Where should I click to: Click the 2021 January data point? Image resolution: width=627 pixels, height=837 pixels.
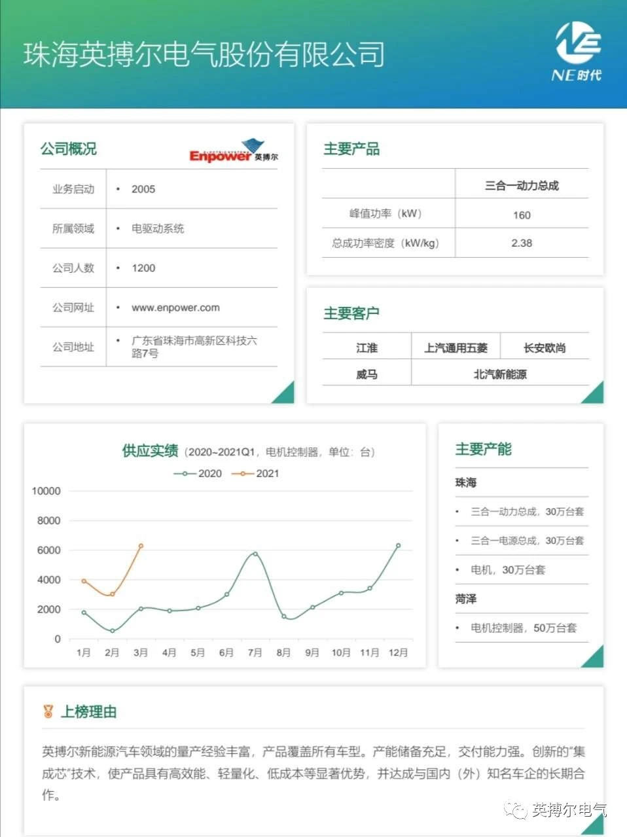(x=84, y=581)
